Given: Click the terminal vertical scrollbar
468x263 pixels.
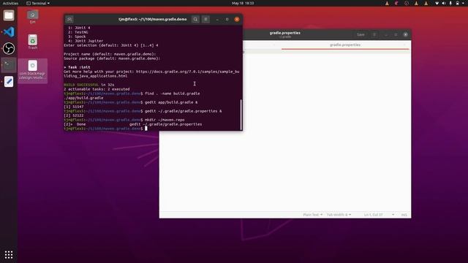Looking at the screenshot, I should pos(241,115).
